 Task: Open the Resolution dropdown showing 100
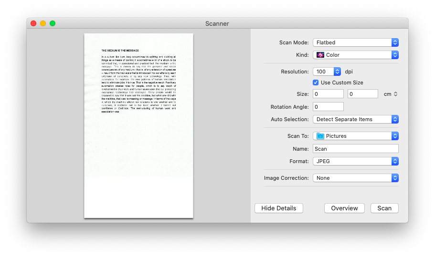(327, 72)
